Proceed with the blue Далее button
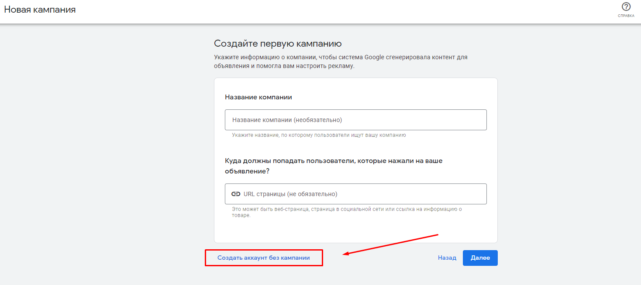Image resolution: width=641 pixels, height=285 pixels. pyautogui.click(x=480, y=258)
